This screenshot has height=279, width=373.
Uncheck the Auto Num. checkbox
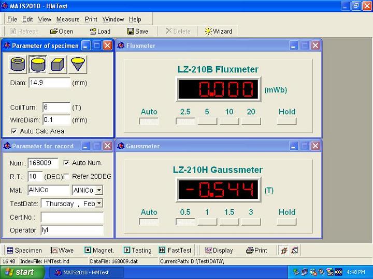[x=66, y=163]
